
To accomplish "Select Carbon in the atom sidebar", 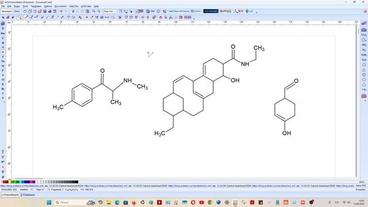I will [3, 38].
